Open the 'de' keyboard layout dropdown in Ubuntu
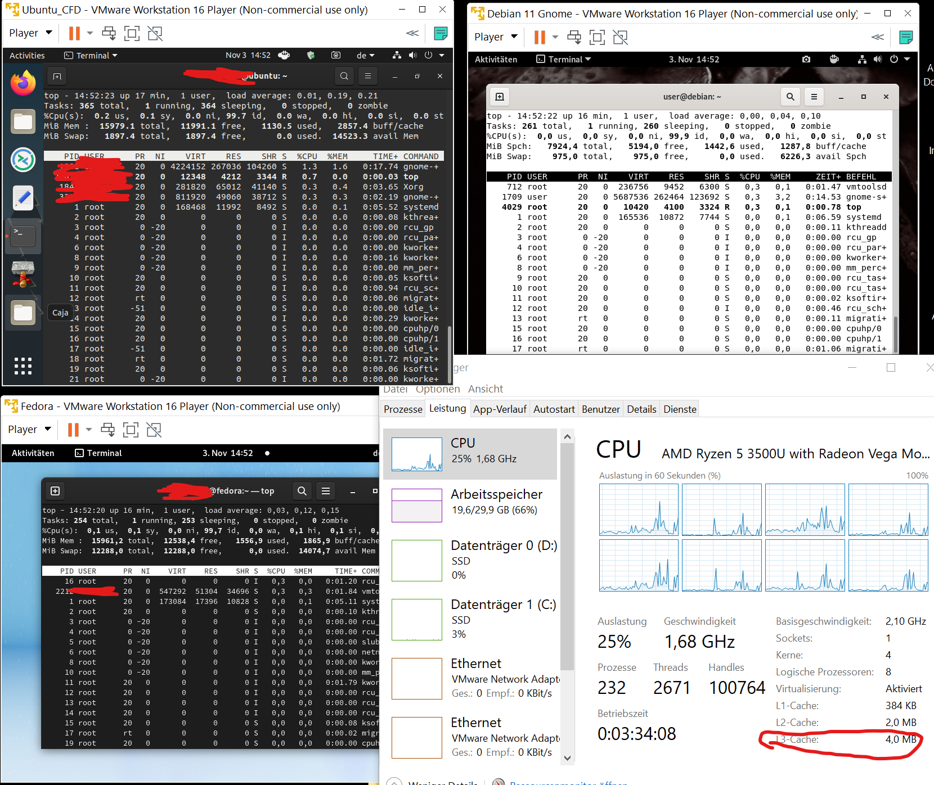934x785 pixels. 365,55
